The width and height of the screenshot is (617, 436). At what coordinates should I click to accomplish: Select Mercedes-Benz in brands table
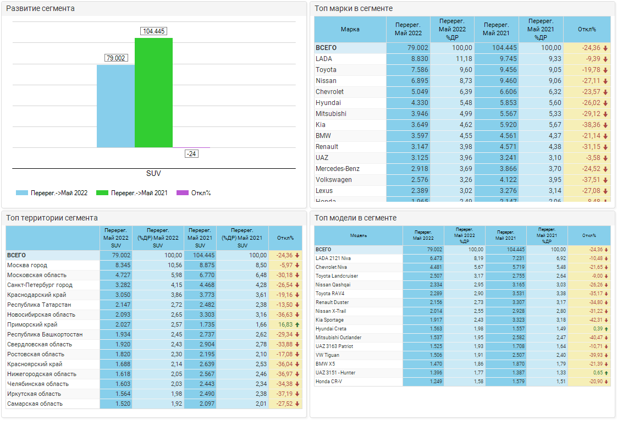point(338,169)
